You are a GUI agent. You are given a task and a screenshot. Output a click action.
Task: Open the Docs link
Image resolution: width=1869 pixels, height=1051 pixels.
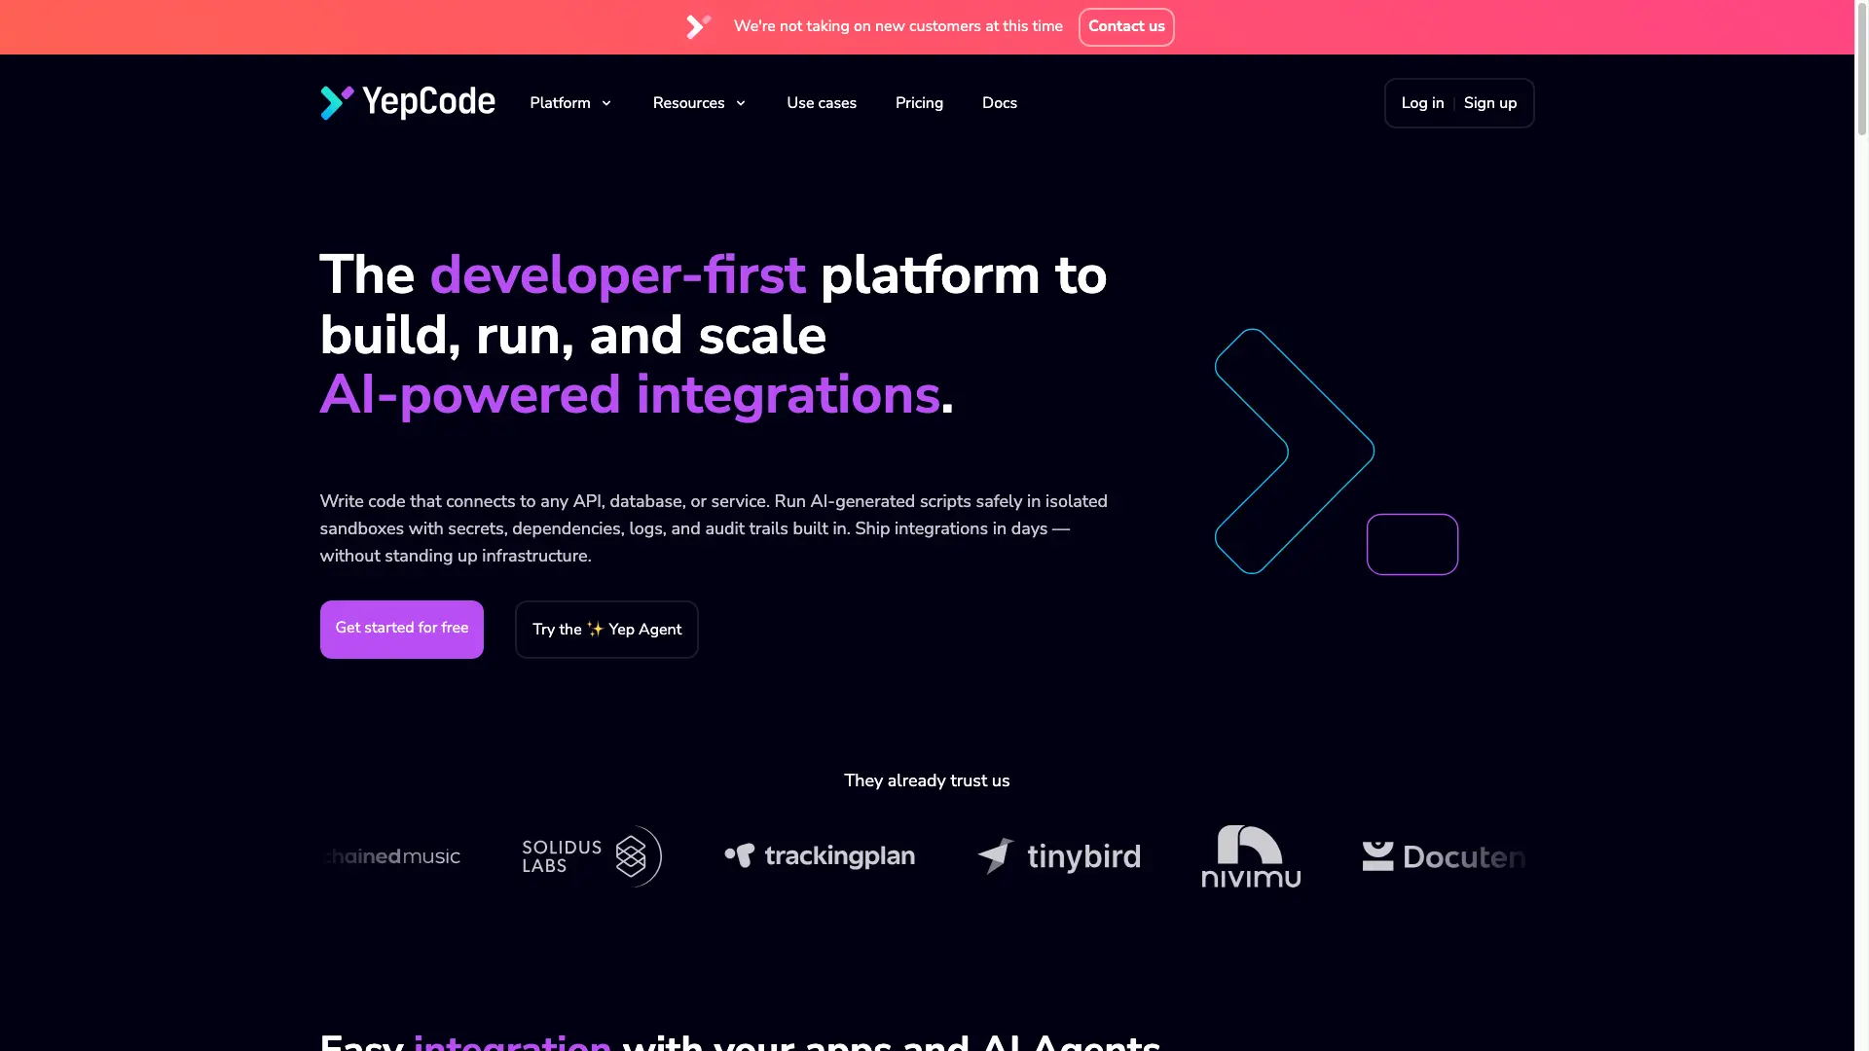(x=1000, y=103)
